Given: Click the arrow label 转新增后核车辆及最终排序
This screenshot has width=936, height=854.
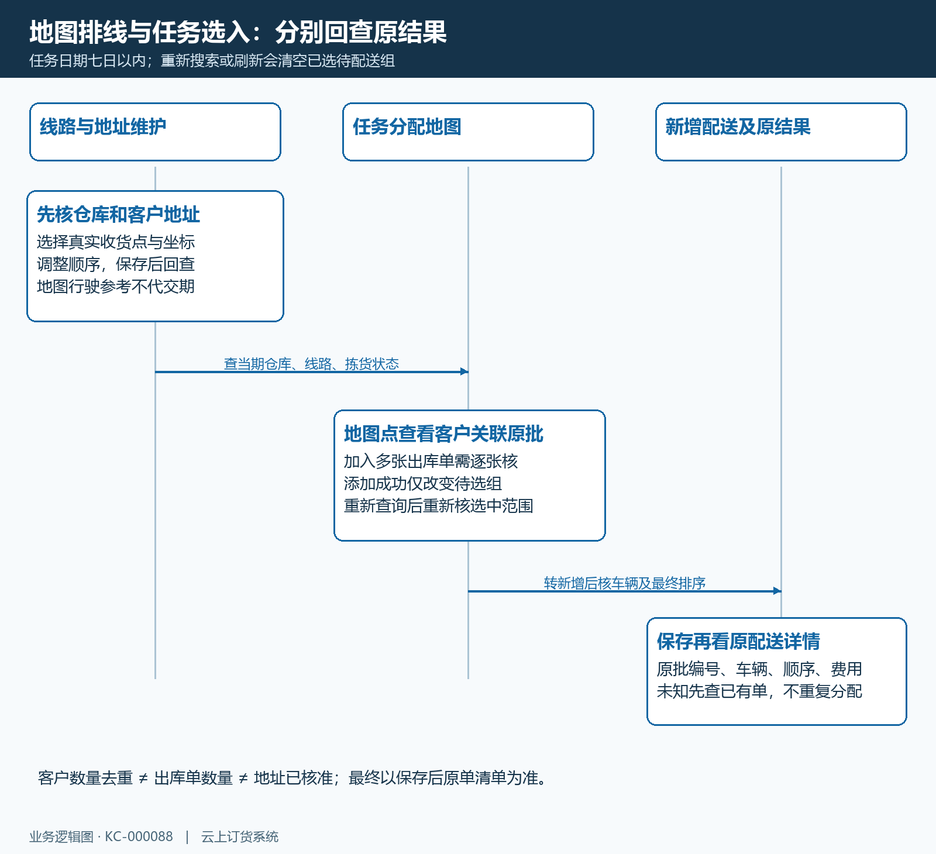Looking at the screenshot, I should (x=625, y=583).
